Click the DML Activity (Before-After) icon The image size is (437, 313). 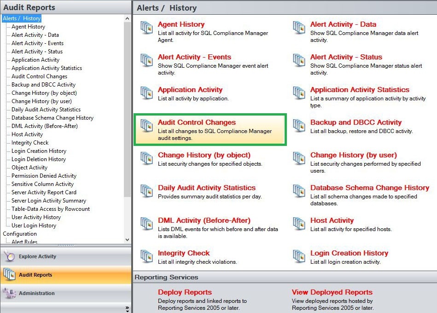(146, 223)
